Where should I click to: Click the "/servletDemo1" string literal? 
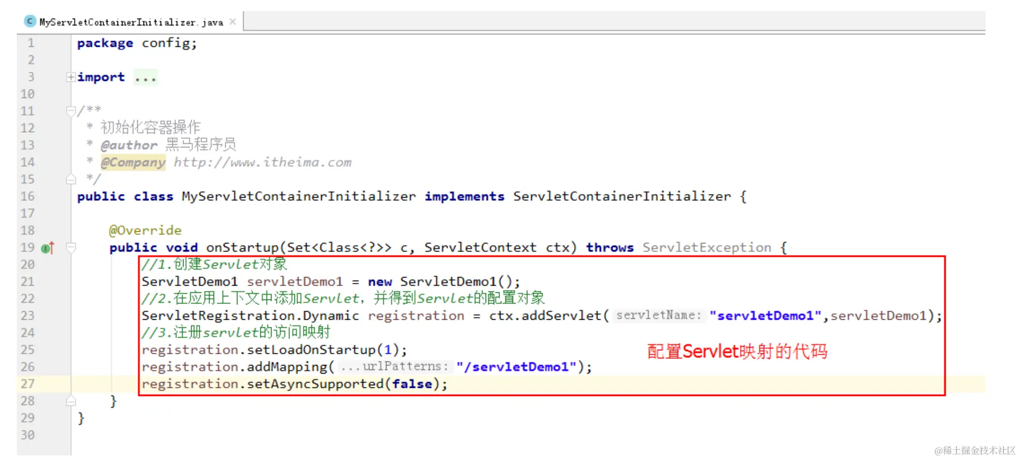point(517,367)
